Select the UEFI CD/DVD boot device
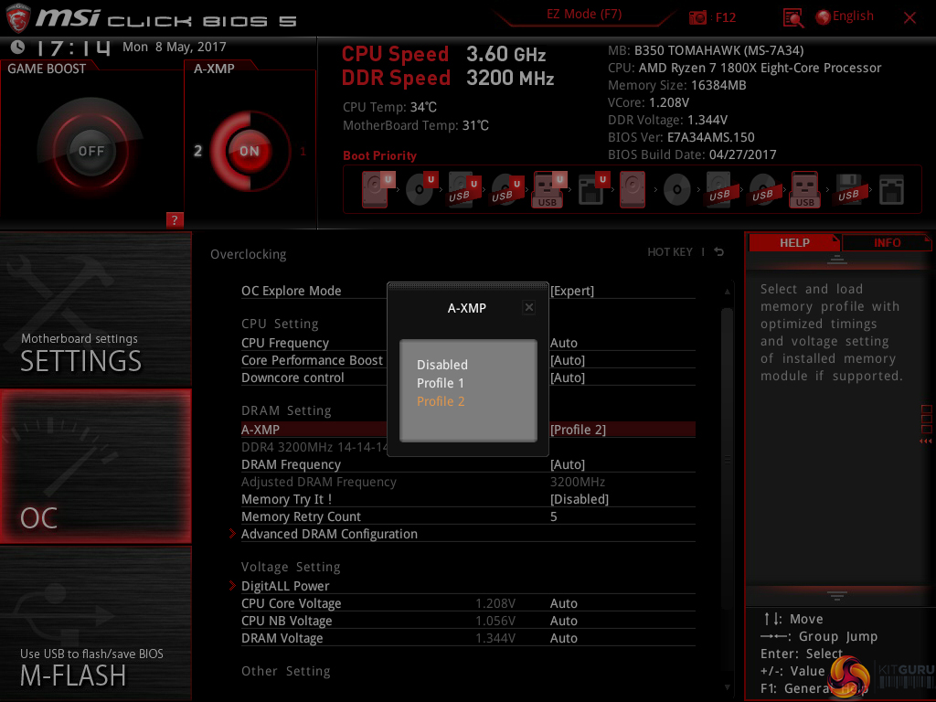The height and width of the screenshot is (702, 936). coord(420,189)
